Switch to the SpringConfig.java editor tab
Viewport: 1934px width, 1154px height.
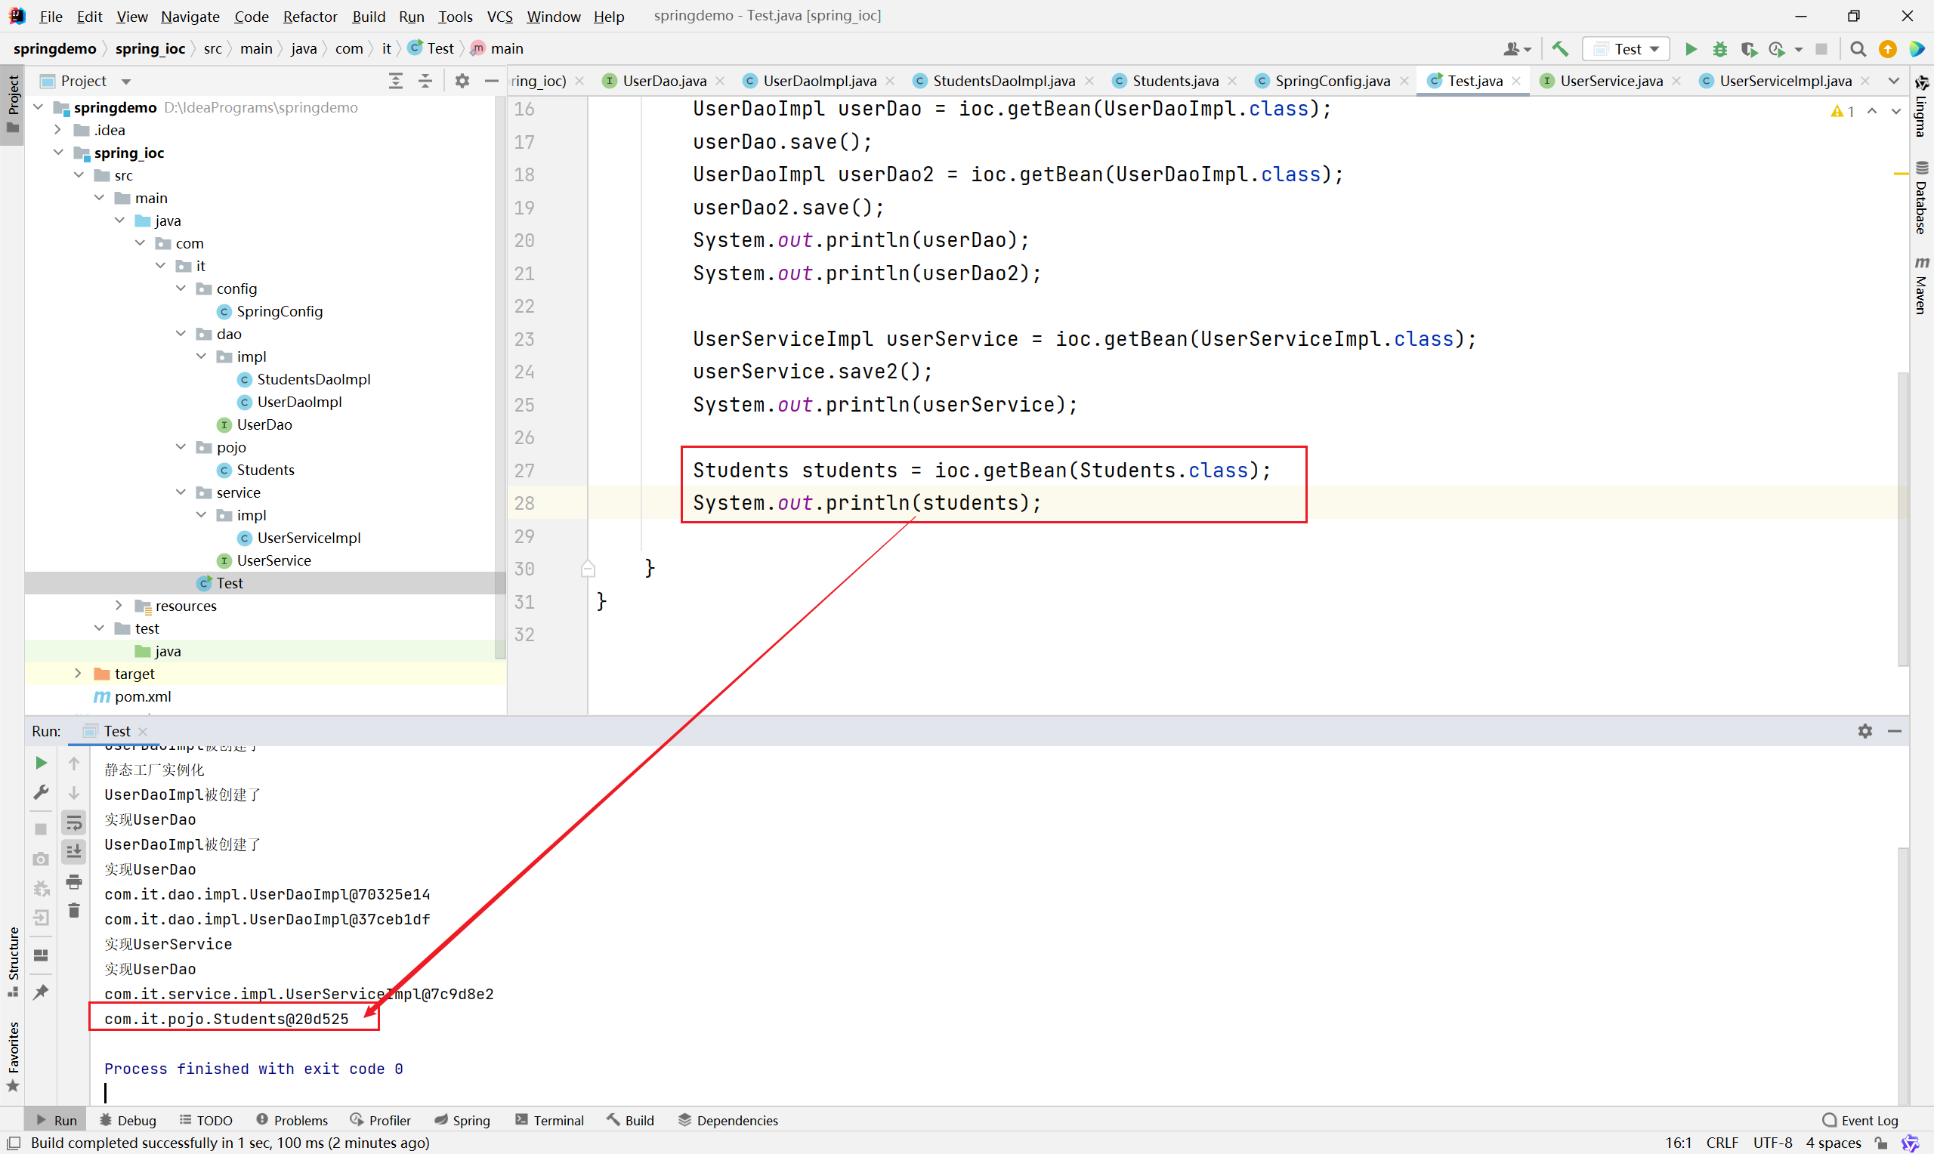1331,81
